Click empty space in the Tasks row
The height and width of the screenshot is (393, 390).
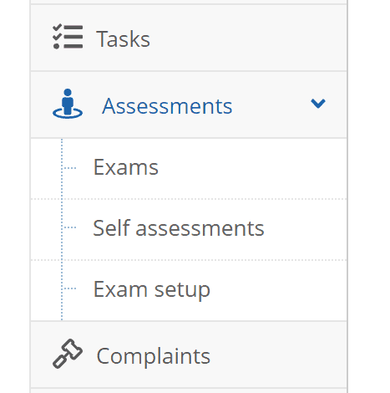[x=248, y=38]
